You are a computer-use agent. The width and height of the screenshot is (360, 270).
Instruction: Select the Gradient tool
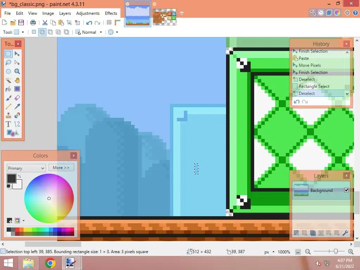17,89
